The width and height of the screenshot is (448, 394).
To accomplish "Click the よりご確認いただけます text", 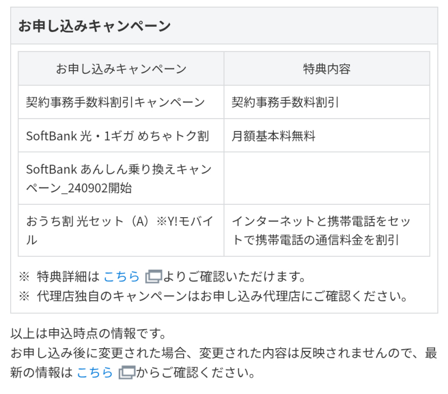I will (235, 276).
